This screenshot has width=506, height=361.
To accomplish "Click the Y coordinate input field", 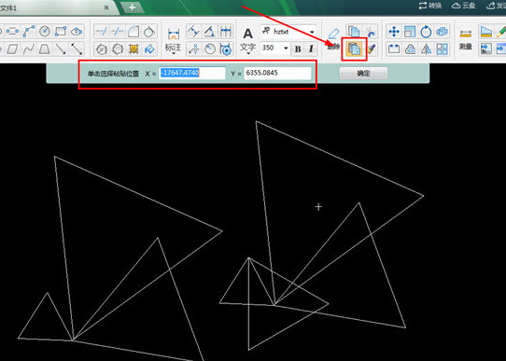I will point(277,73).
